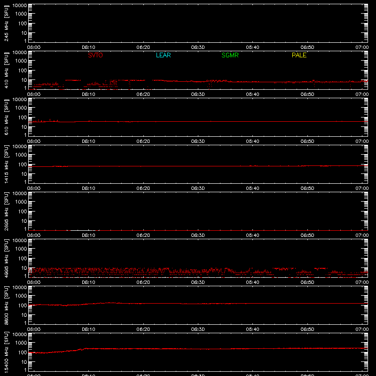Image resolution: width=376 pixels, height=376 pixels.
Task: Click the red SVTO station label
Action: (x=95, y=55)
